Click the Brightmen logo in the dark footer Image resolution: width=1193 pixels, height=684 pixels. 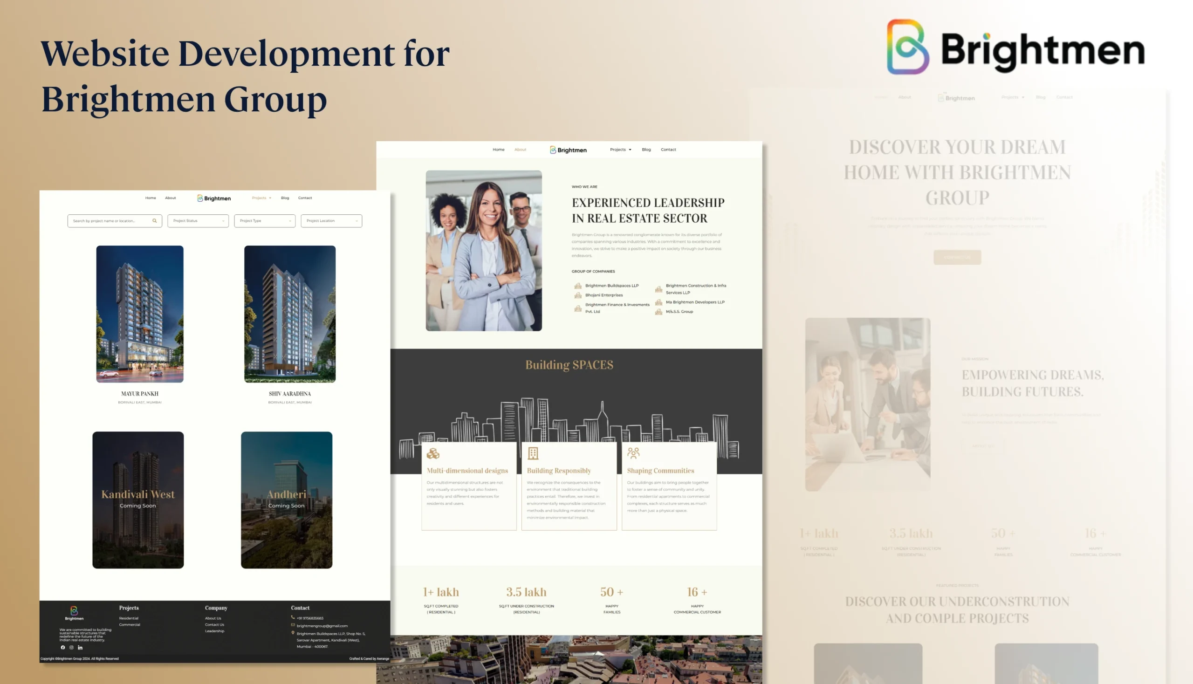(x=74, y=613)
